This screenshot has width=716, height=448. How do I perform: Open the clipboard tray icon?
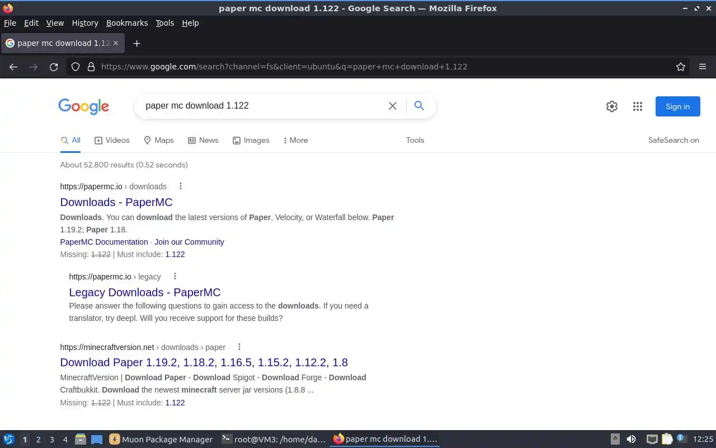[x=667, y=439]
